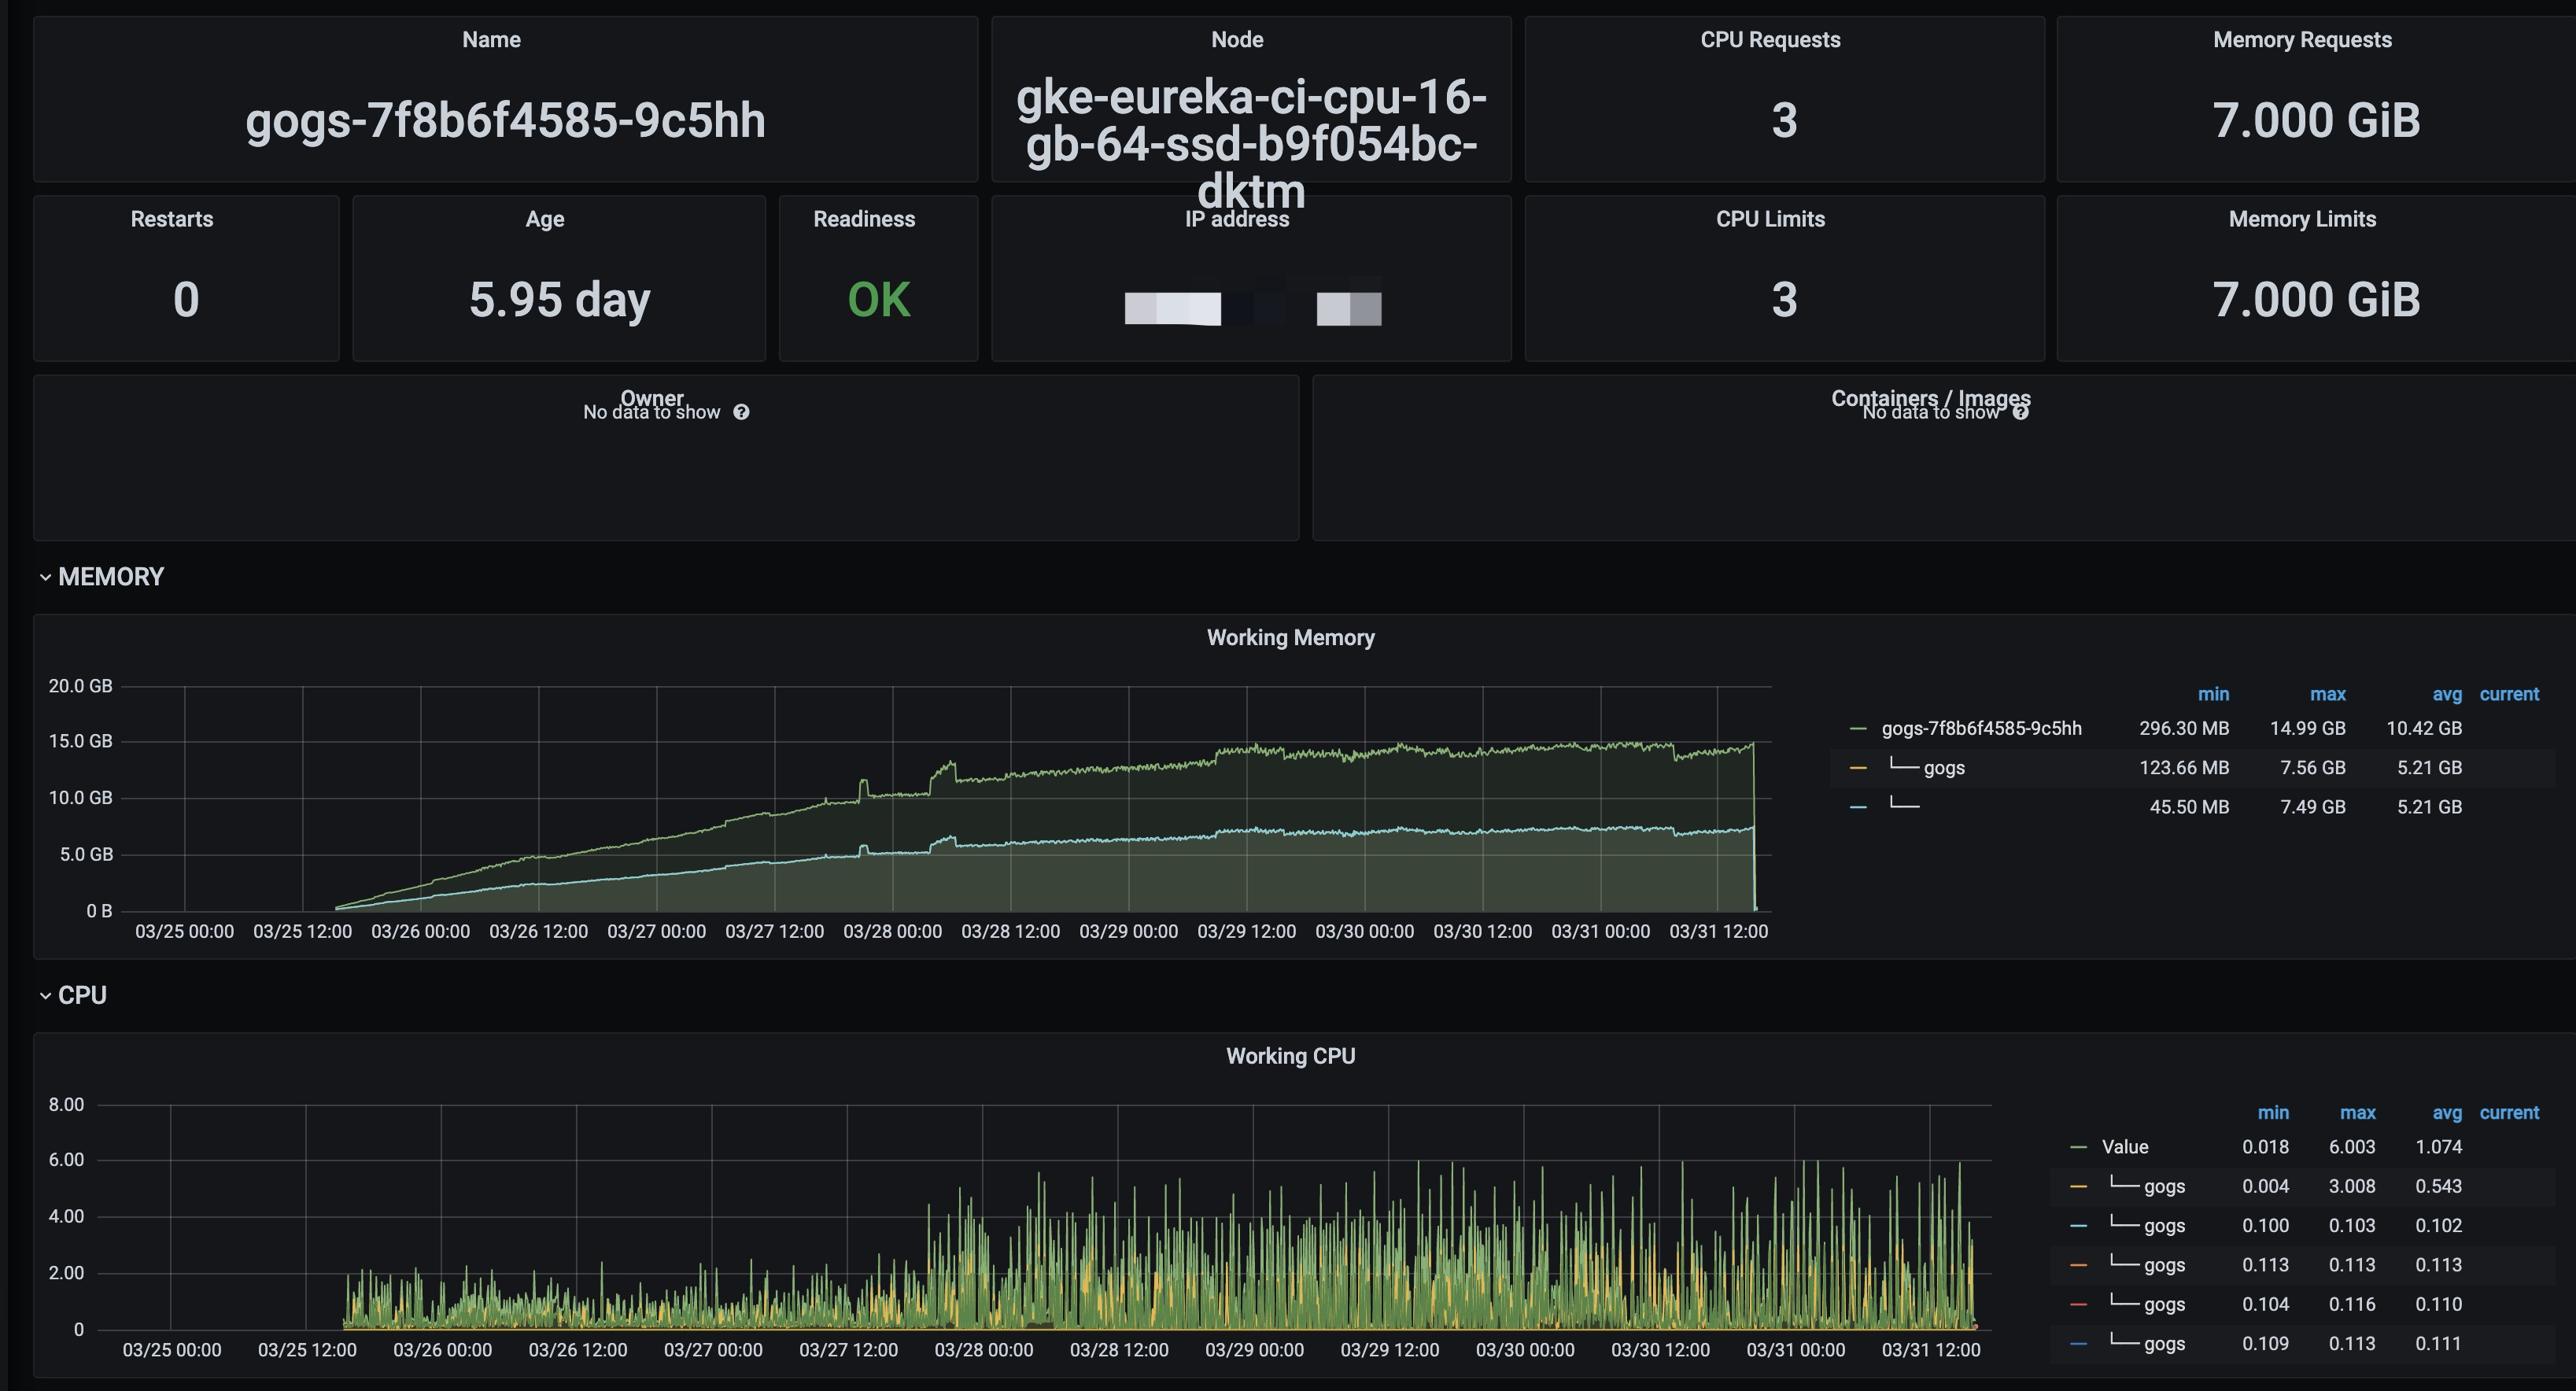Click yellow swatch of first gogs CPU series
The image size is (2576, 1391).
click(2078, 1187)
